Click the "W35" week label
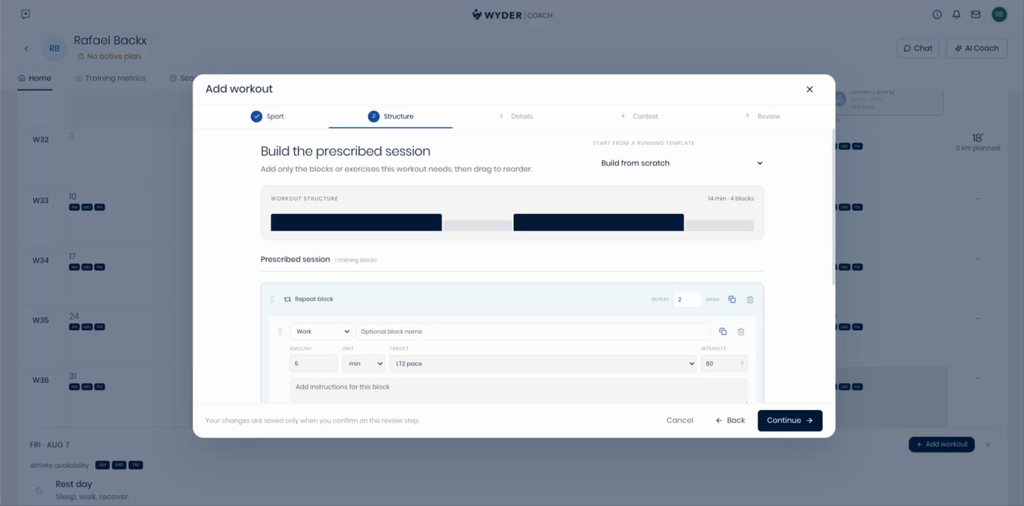The height and width of the screenshot is (506, 1024). (41, 320)
